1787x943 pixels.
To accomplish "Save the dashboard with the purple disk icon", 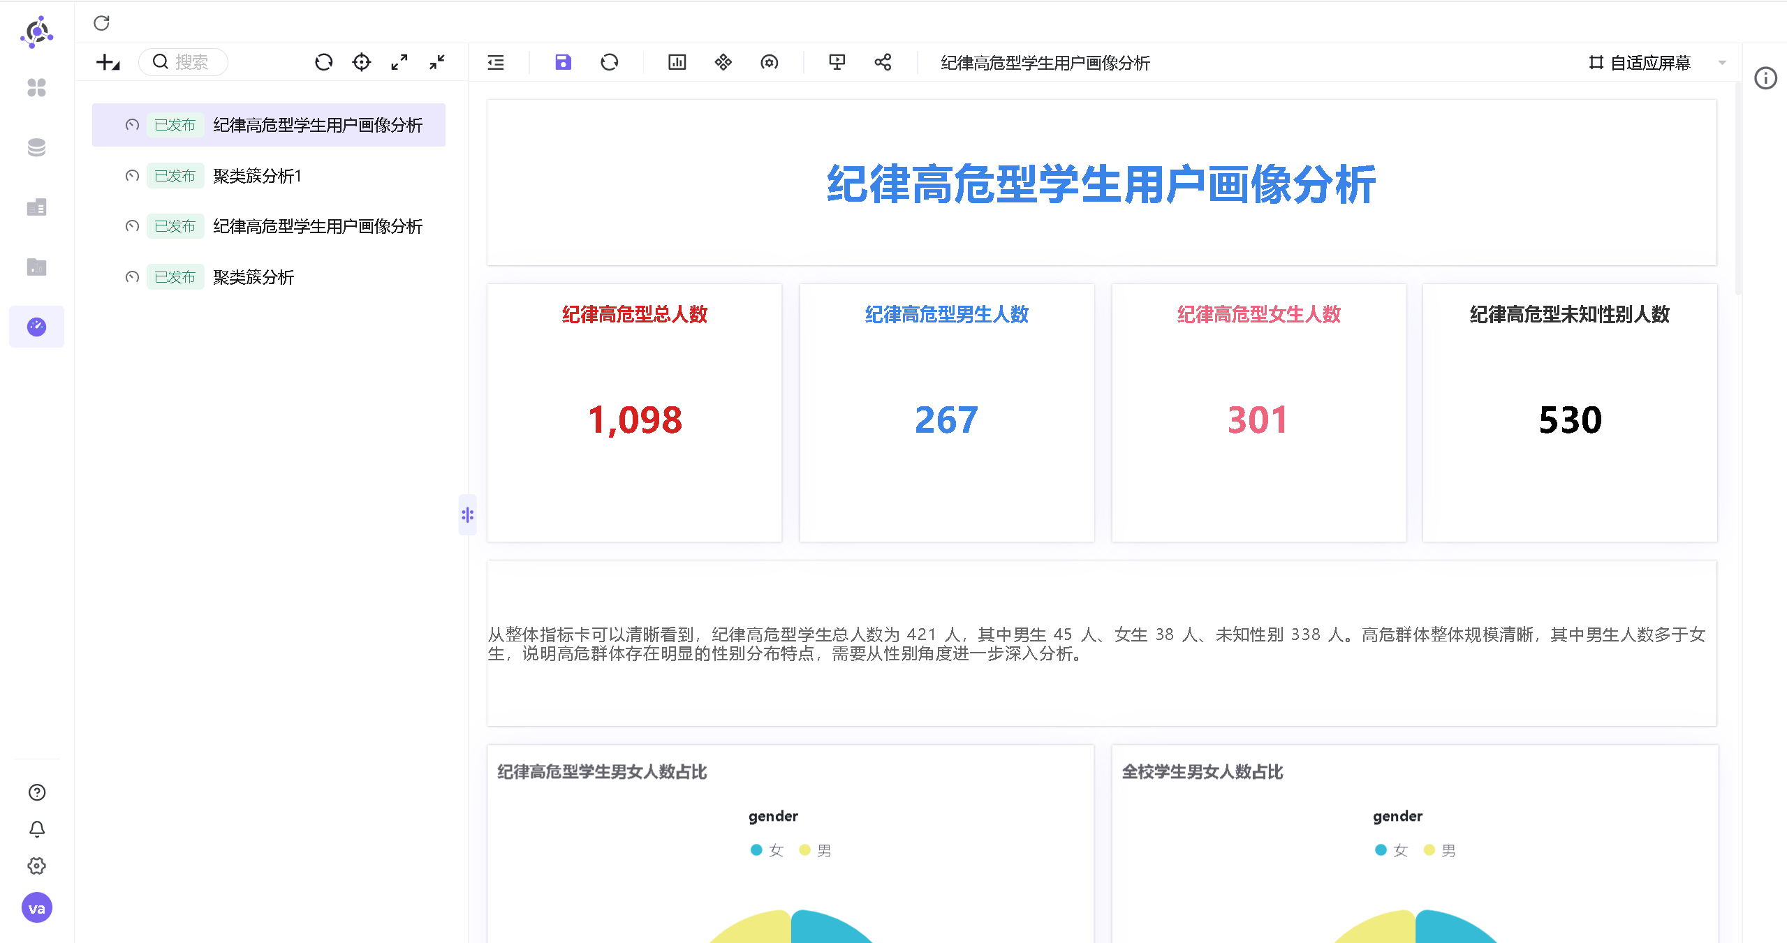I will (x=563, y=62).
